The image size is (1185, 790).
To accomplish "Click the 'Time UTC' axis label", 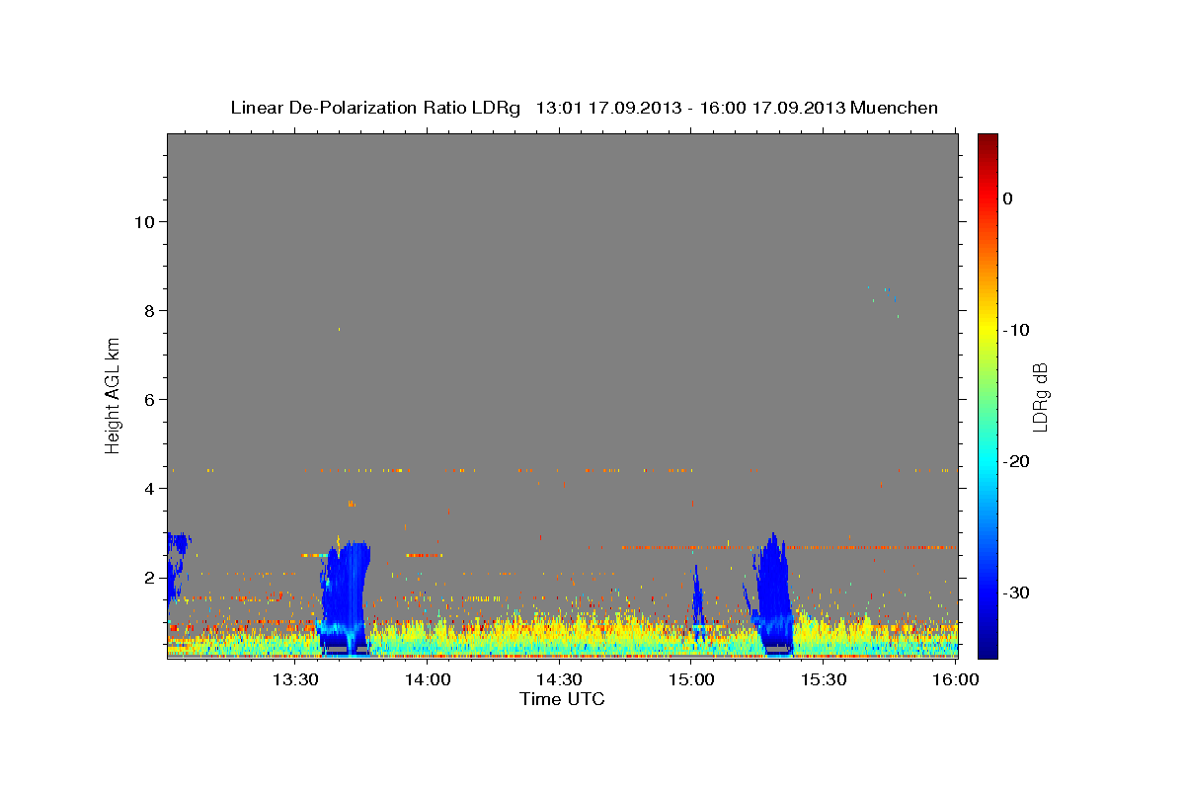I will [x=562, y=699].
